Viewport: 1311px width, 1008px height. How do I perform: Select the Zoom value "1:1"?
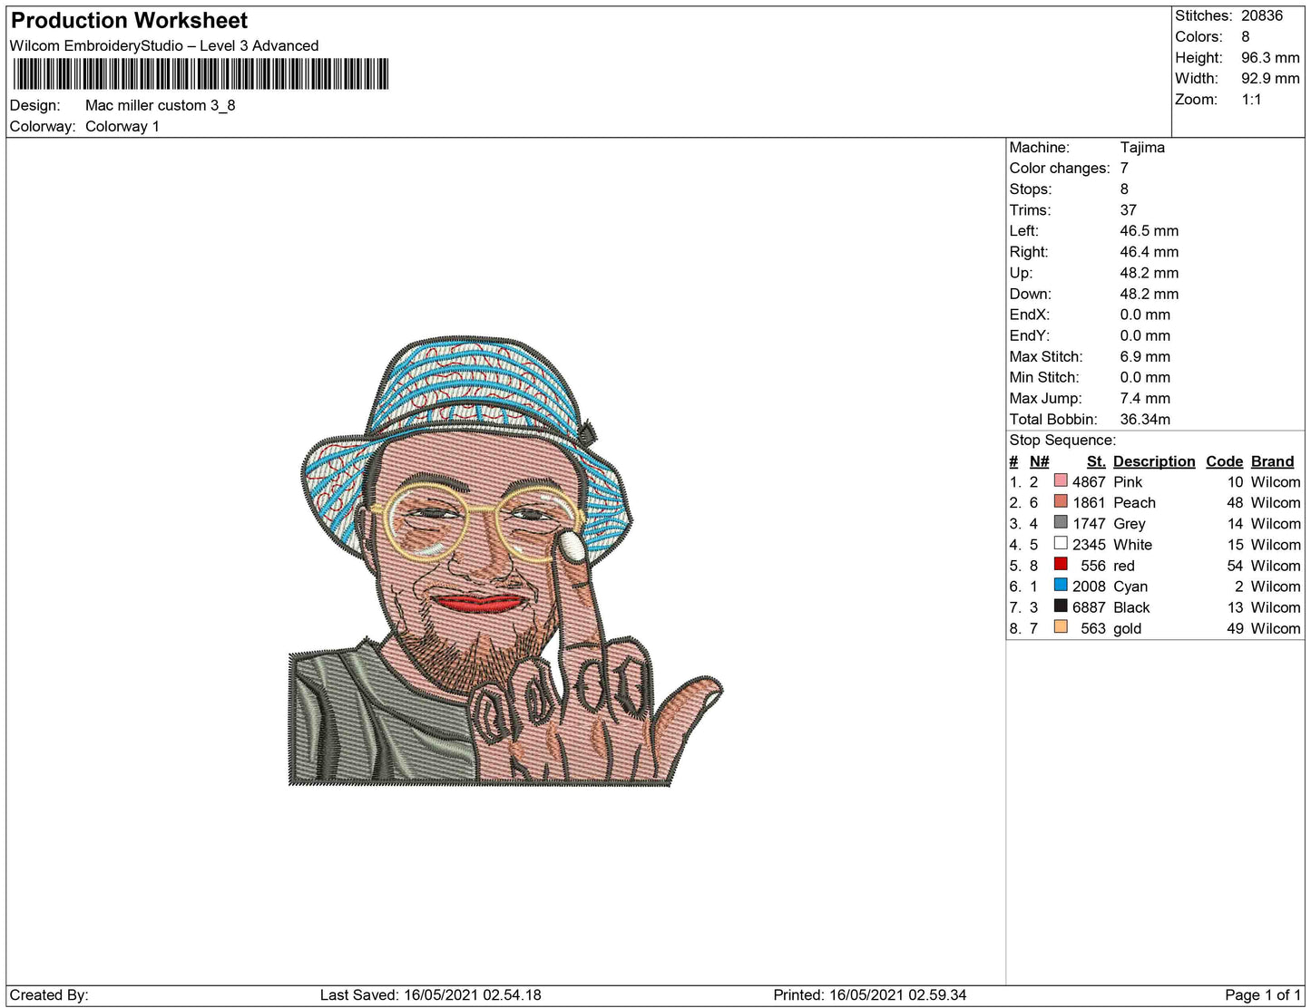pyautogui.click(x=1252, y=99)
